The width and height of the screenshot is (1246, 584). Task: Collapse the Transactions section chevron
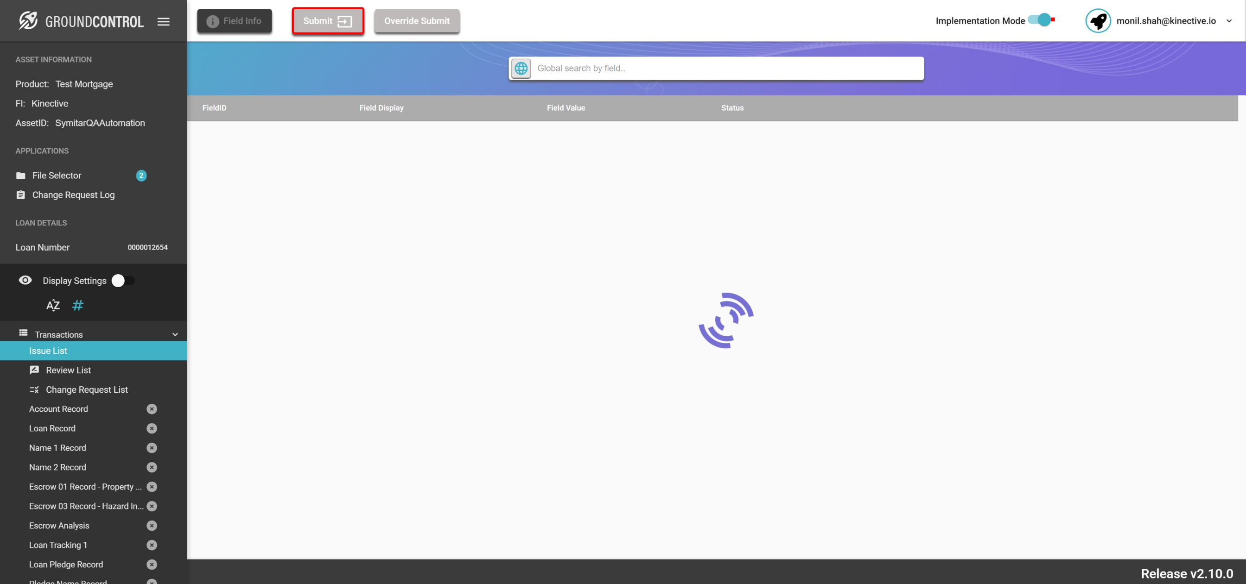[175, 334]
